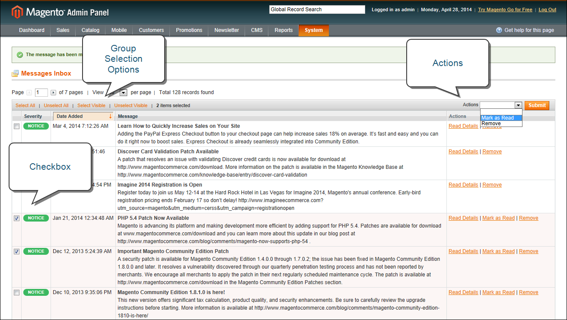
Task: Open Read Details for Learn How to Quickly Increase Sales
Action: [x=463, y=126]
